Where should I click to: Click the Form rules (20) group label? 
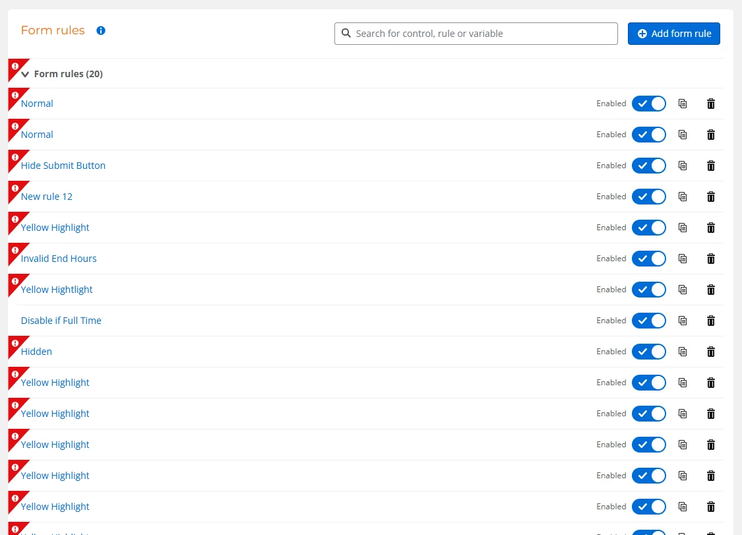68,74
